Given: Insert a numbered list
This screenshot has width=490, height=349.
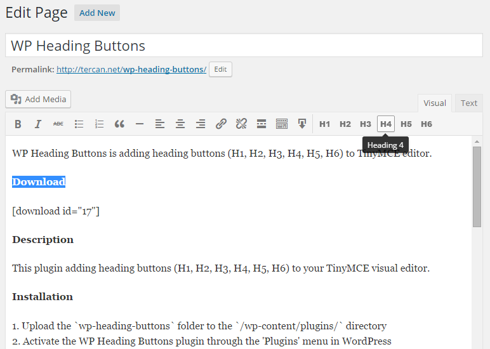Looking at the screenshot, I should click(99, 124).
